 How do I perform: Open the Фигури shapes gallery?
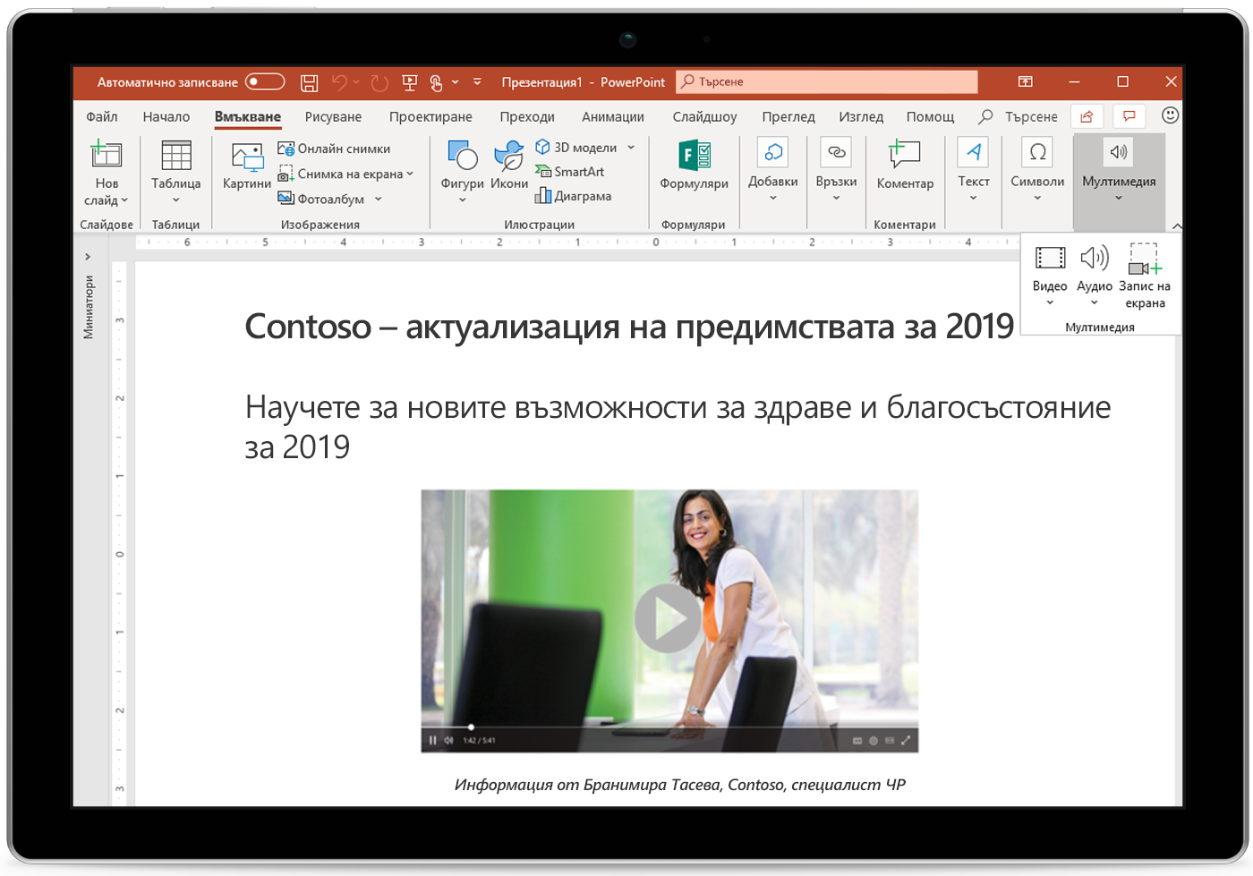click(x=462, y=173)
